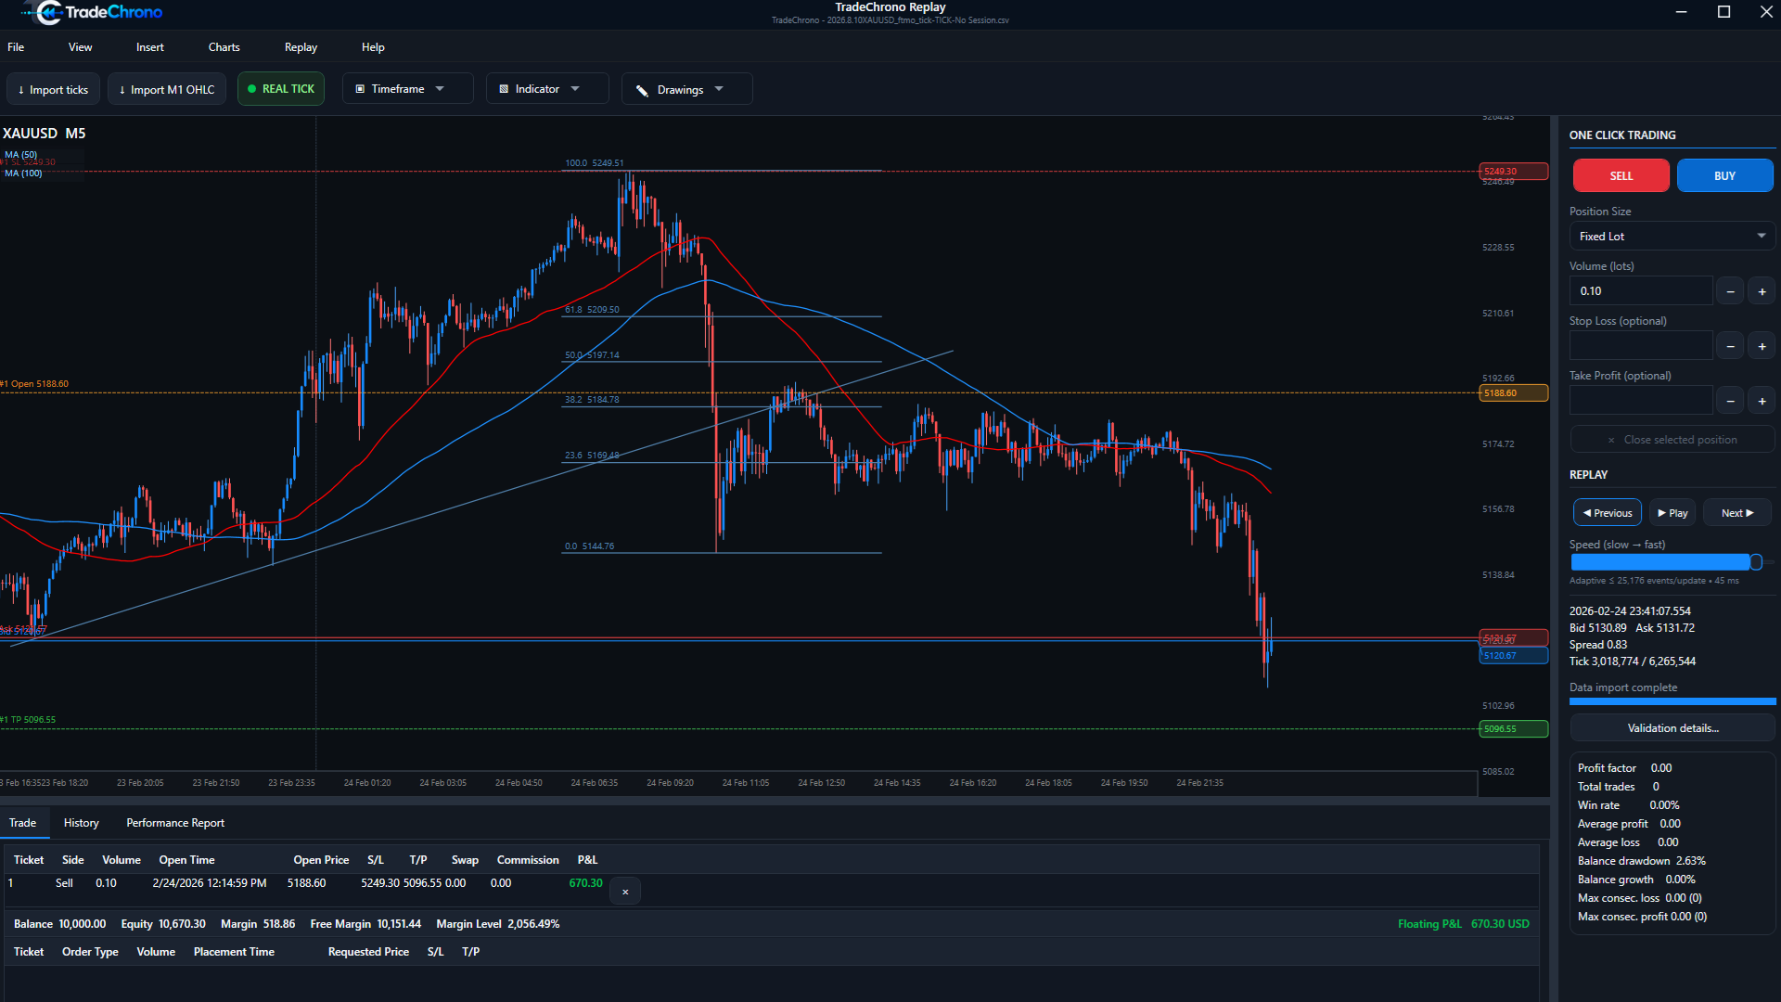Click the Data import progress bar
The height and width of the screenshot is (1002, 1781).
click(x=1672, y=701)
